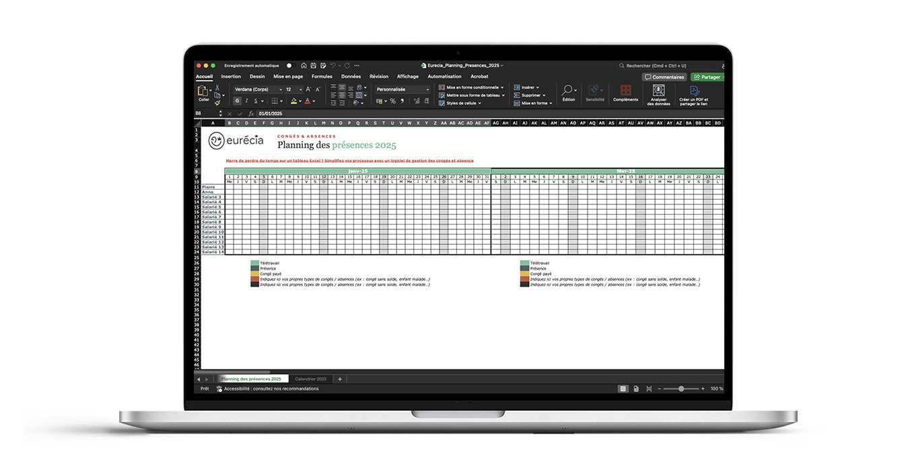Click the align text right icon
The image size is (900, 458).
[x=351, y=95]
